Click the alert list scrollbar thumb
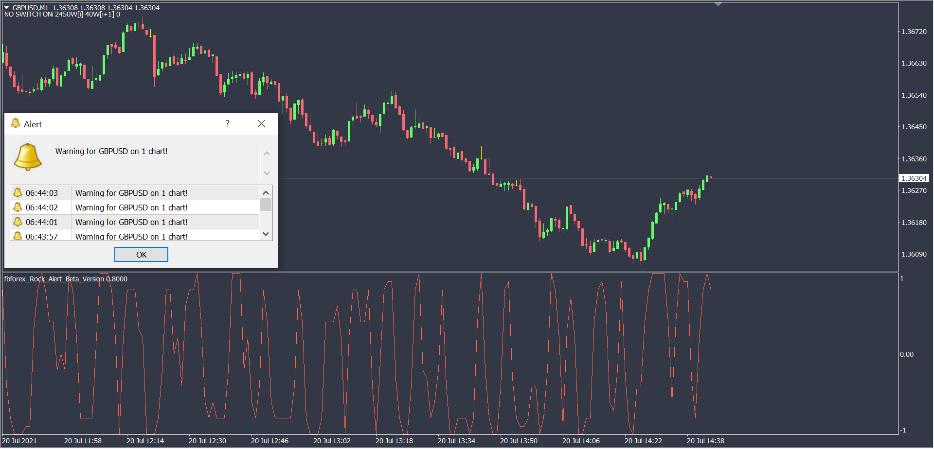Screen dimensions: 934x449 (266, 205)
